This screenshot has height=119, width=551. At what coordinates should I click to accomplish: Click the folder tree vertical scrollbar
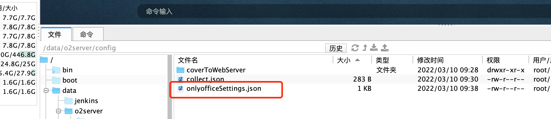point(170,87)
